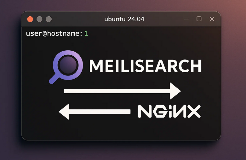Click the NGINX logo text
This screenshot has height=160, width=246.
tap(169, 111)
